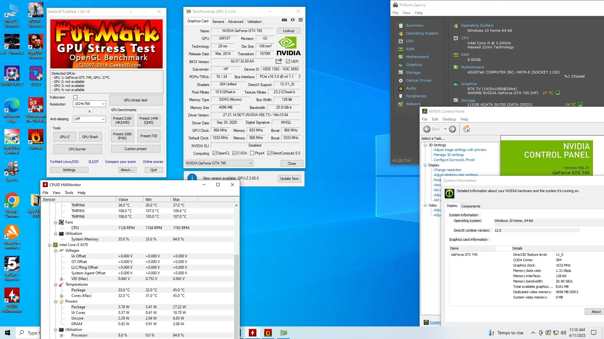Image resolution: width=604 pixels, height=339 pixels.
Task: Switch to the GPU-Z Validation tab
Action: tap(254, 22)
